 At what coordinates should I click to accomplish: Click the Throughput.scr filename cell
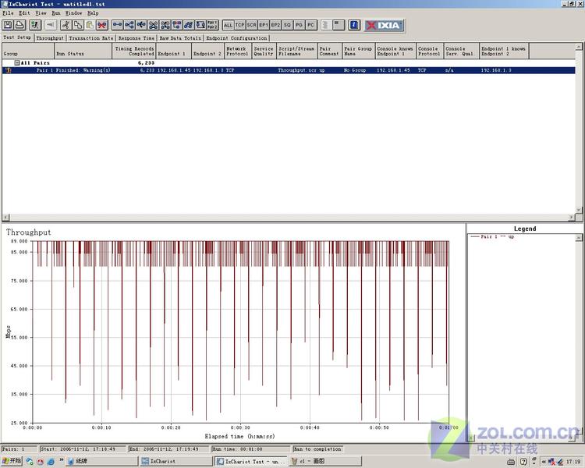point(297,70)
